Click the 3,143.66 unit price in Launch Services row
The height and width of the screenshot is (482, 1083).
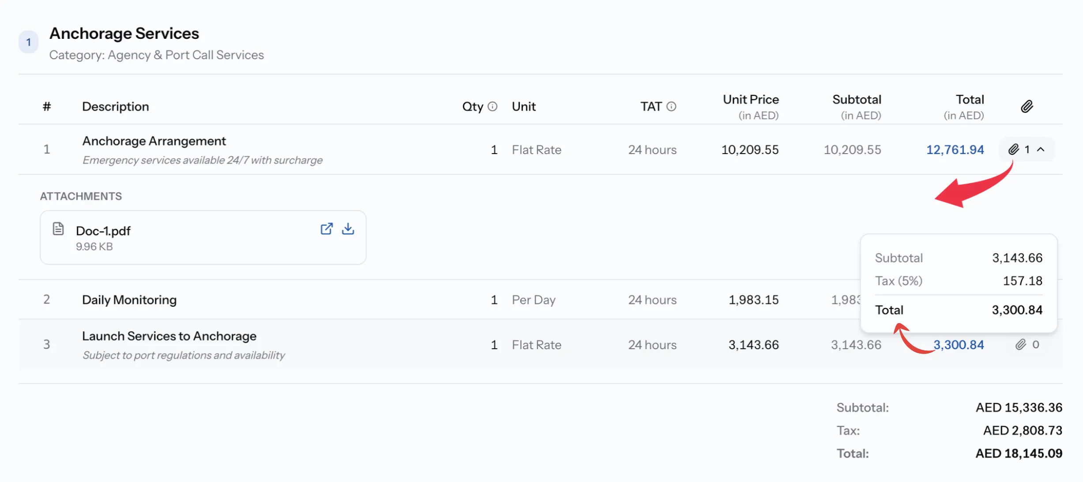click(753, 345)
